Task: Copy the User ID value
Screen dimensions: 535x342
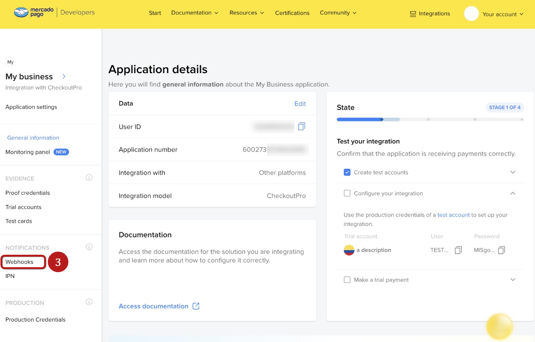Action: [x=301, y=126]
